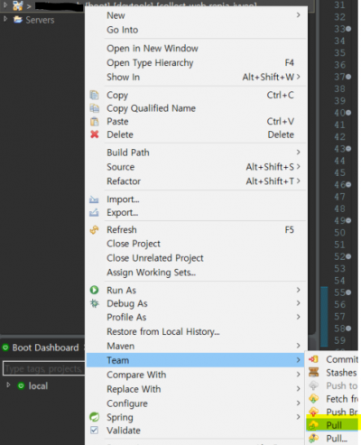
Task: Select the highlighted Pull menu entry
Action: pyautogui.click(x=333, y=425)
